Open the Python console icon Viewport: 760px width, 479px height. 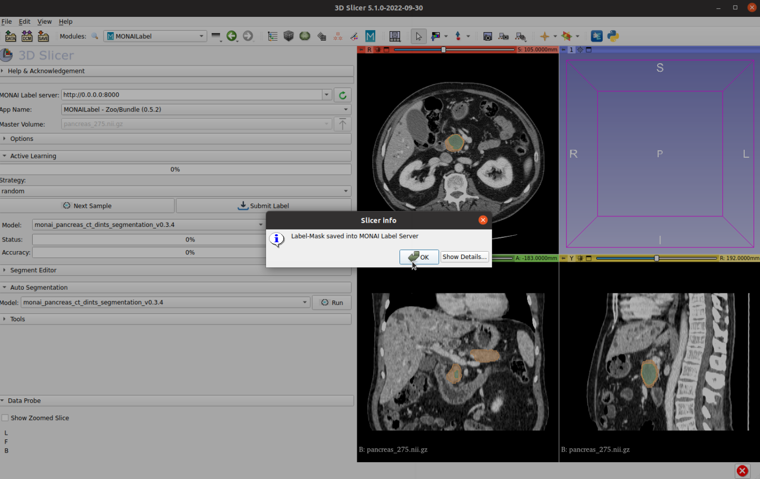(613, 36)
